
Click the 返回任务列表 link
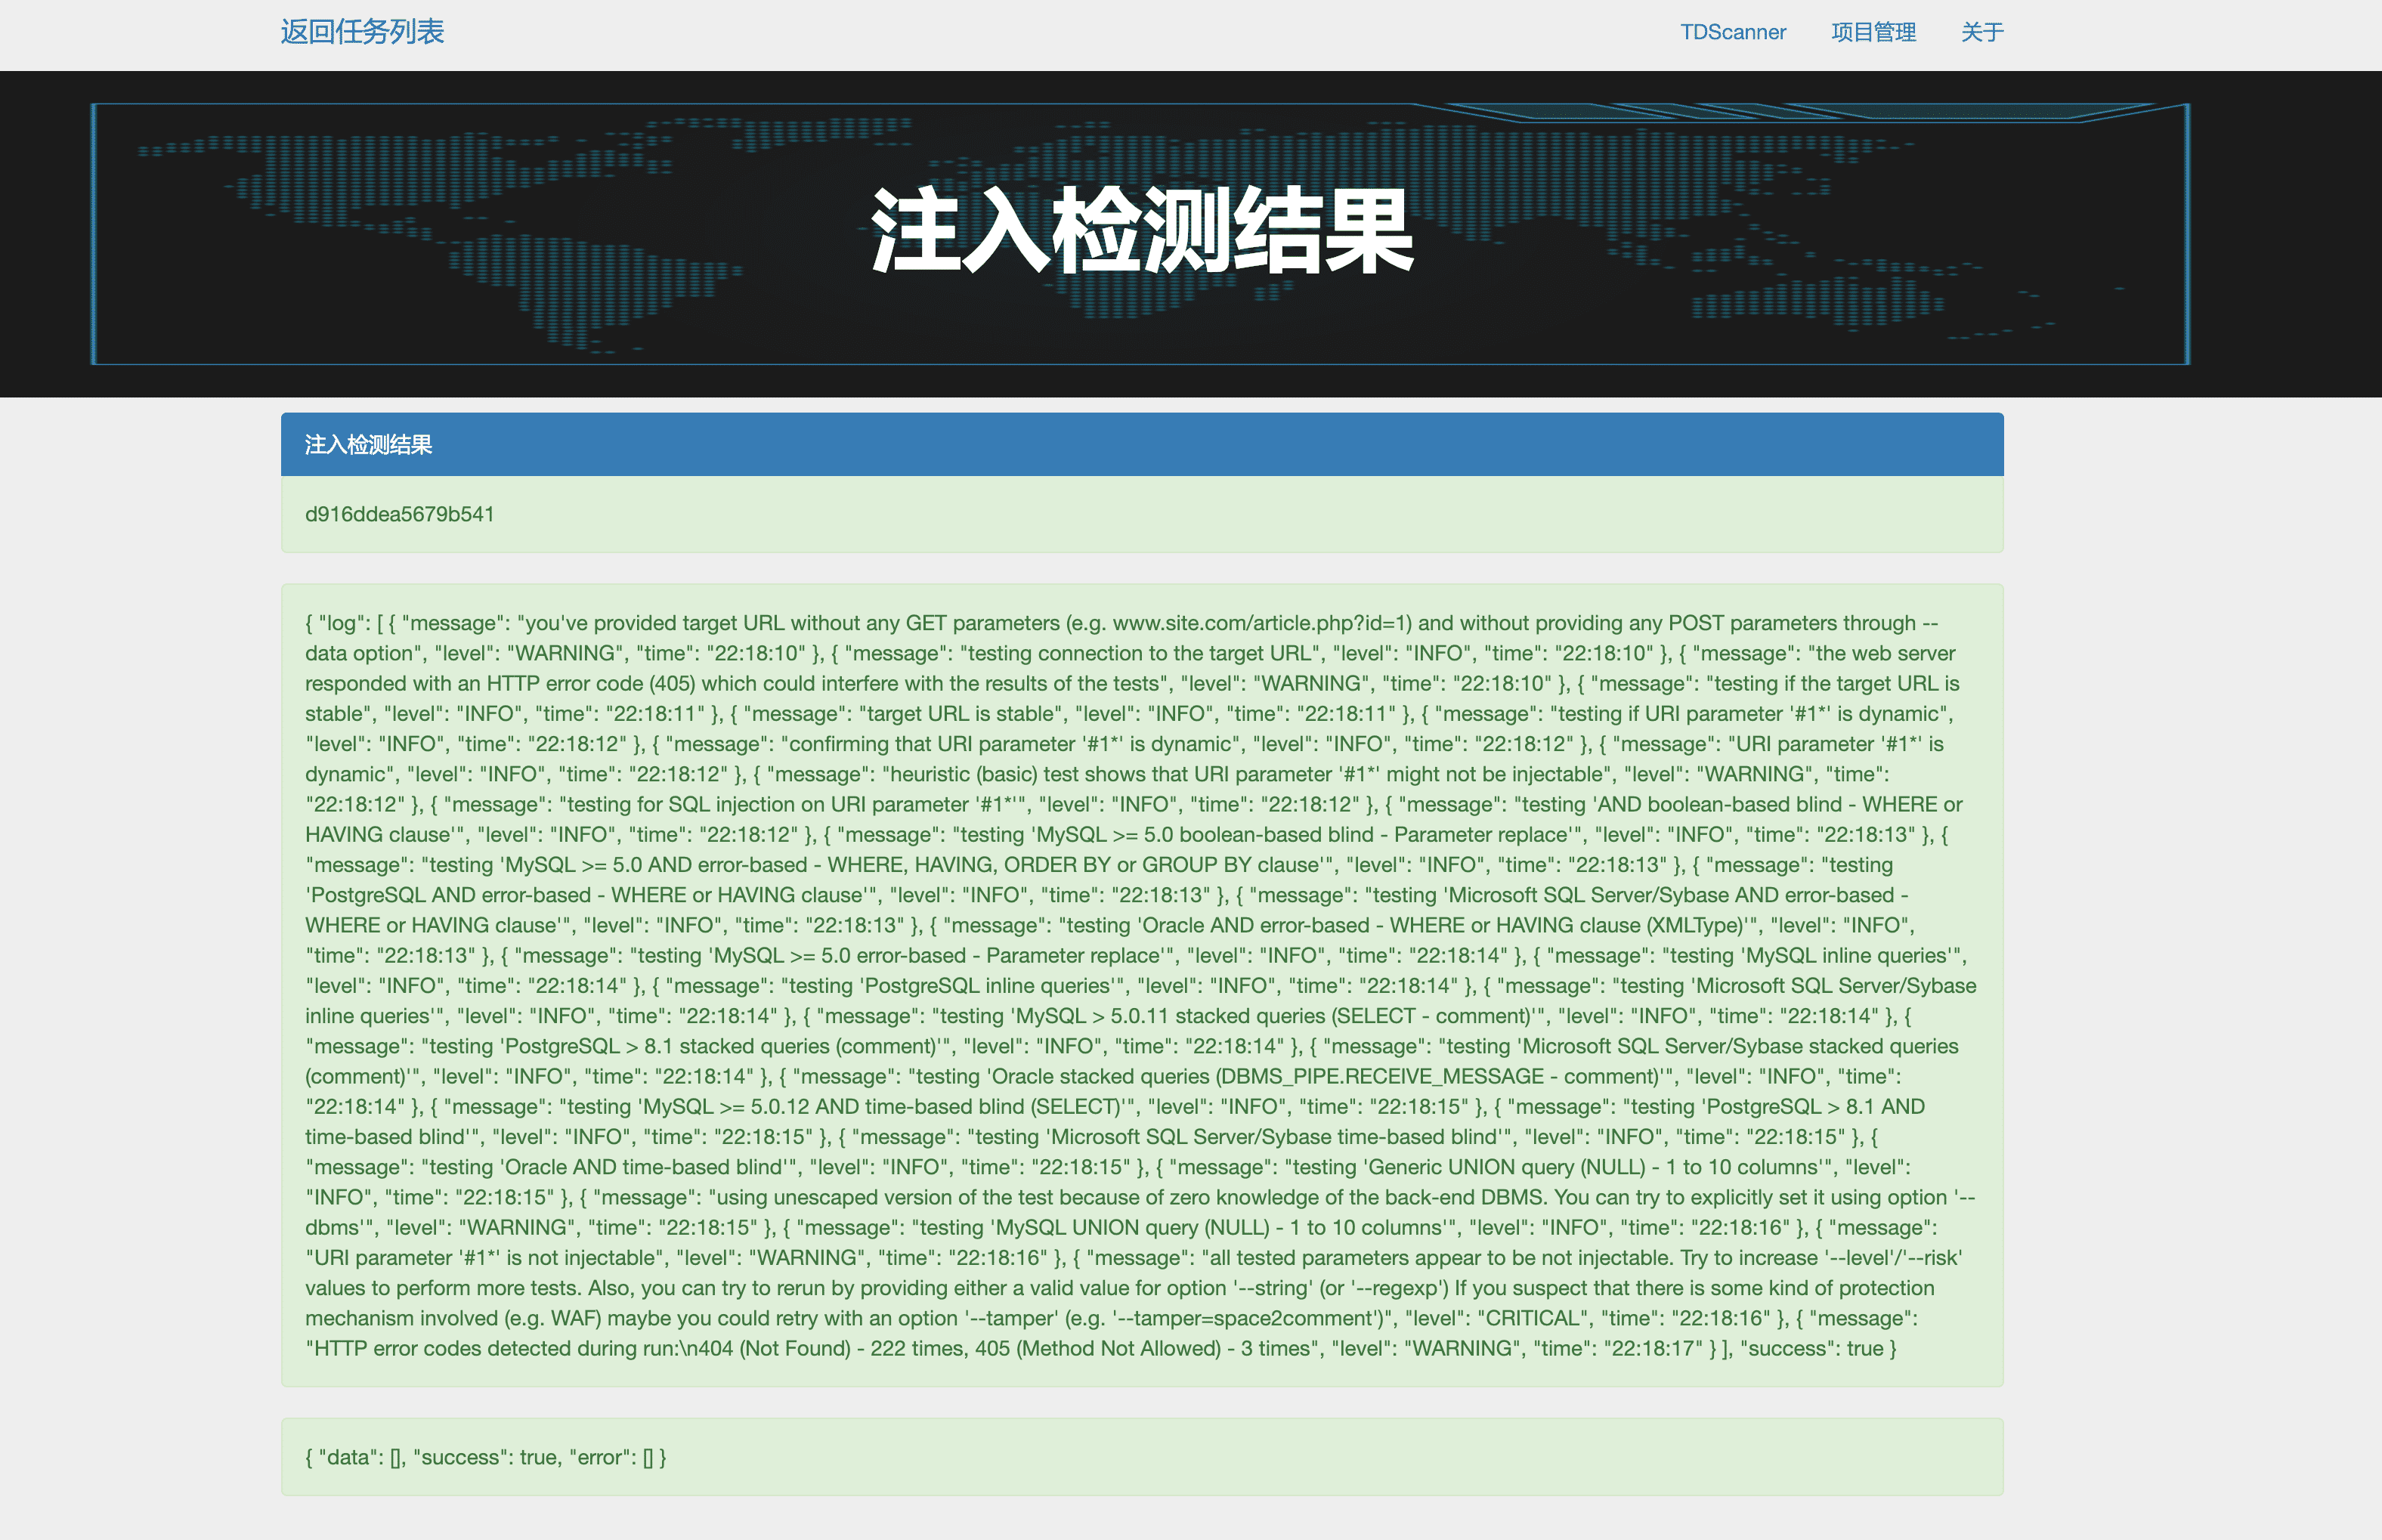click(362, 32)
